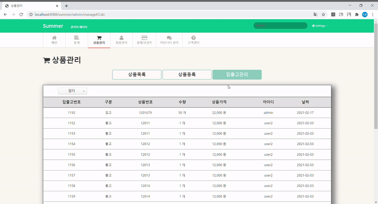Click the site info icon in the address bar
Viewport: 378px width, 204px height.
[31, 15]
